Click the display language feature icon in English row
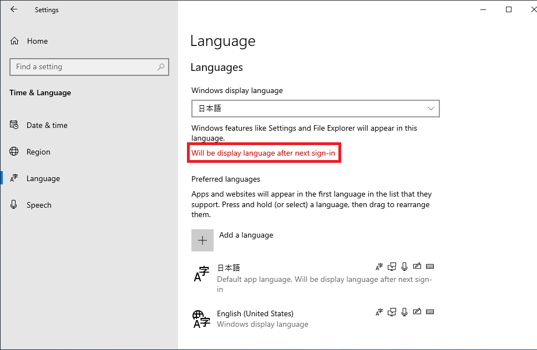The height and width of the screenshot is (350, 537). [x=379, y=312]
